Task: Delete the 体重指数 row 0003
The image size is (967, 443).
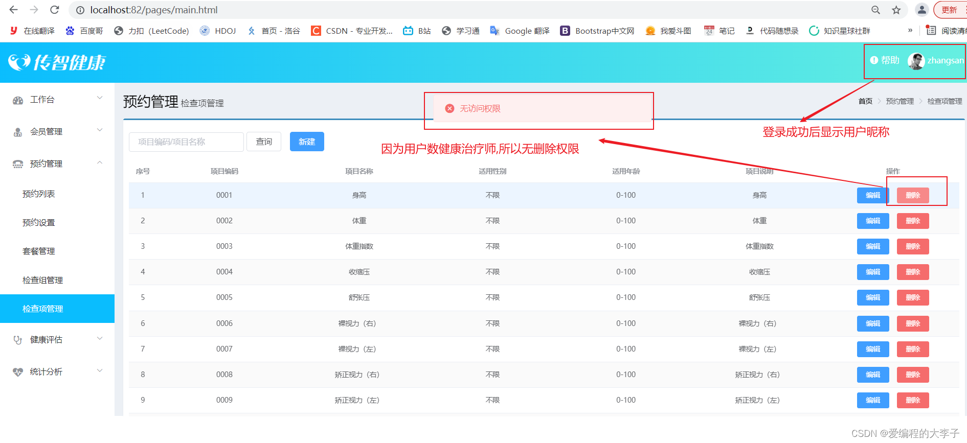Action: pos(913,246)
